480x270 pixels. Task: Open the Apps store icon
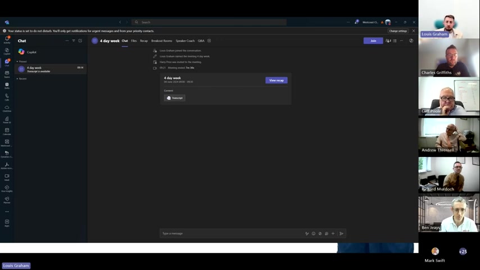tap(7, 223)
